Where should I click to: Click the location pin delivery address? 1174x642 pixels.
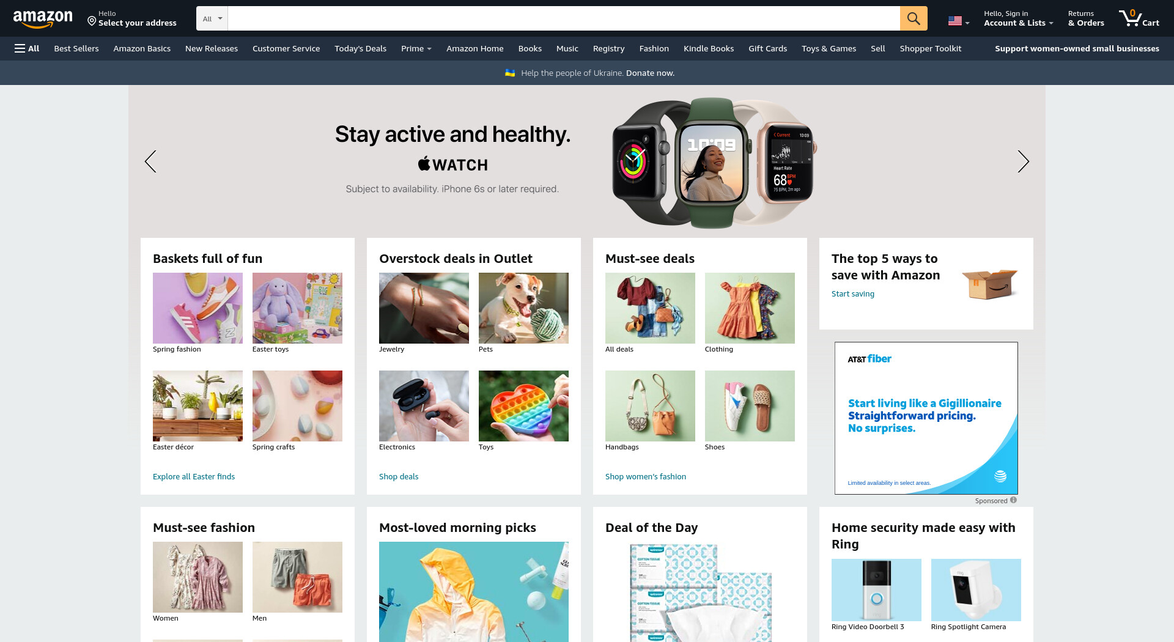point(131,18)
